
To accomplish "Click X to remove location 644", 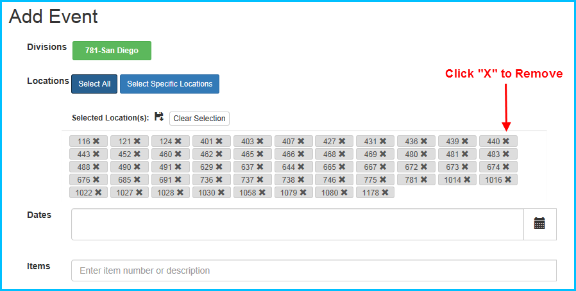I will (x=301, y=167).
